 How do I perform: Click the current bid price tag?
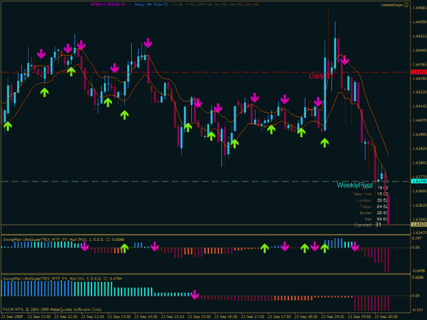pos(419,224)
